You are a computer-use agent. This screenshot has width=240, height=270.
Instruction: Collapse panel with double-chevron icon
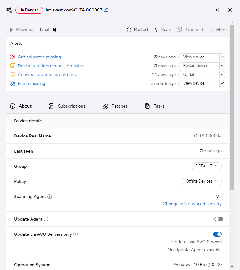click(217, 10)
